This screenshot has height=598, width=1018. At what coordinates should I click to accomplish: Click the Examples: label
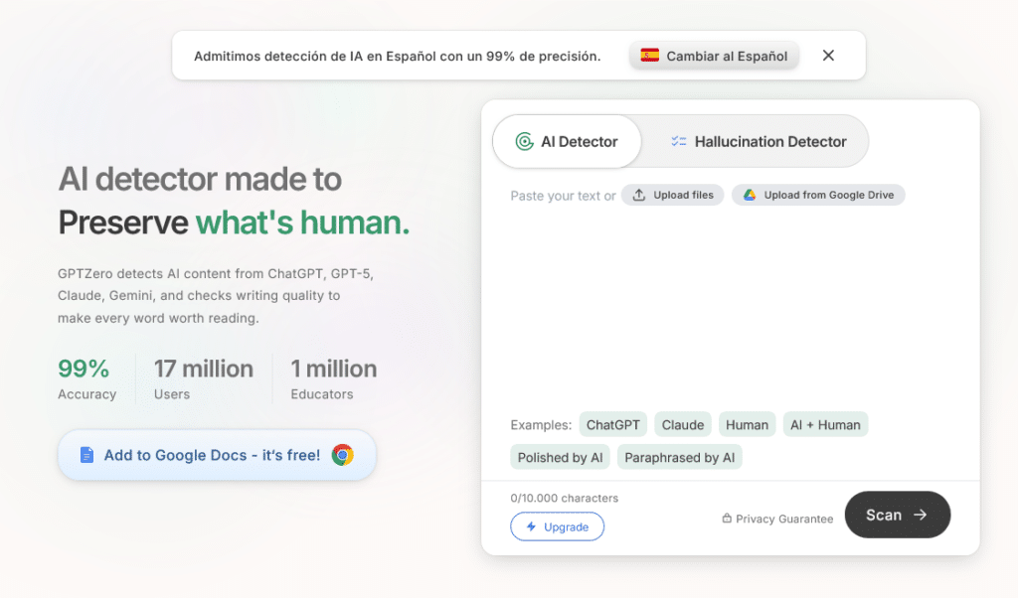point(541,425)
